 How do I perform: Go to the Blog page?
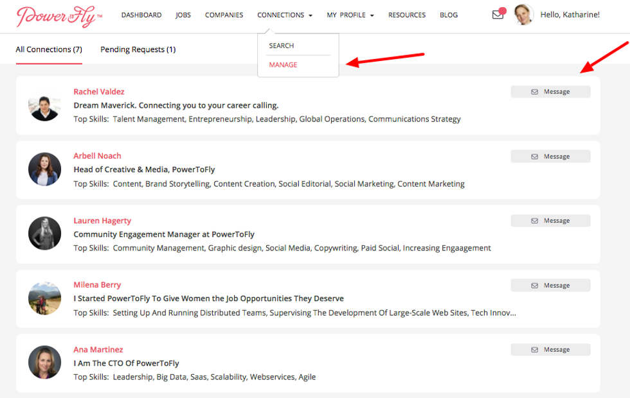point(449,15)
